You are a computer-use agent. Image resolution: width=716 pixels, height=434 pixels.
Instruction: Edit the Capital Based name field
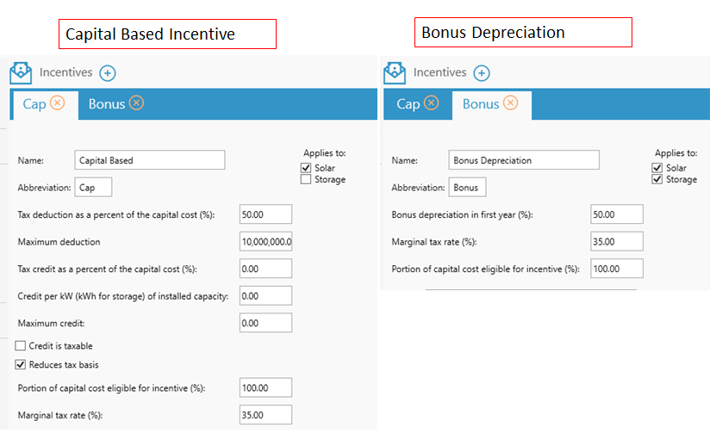tap(150, 160)
